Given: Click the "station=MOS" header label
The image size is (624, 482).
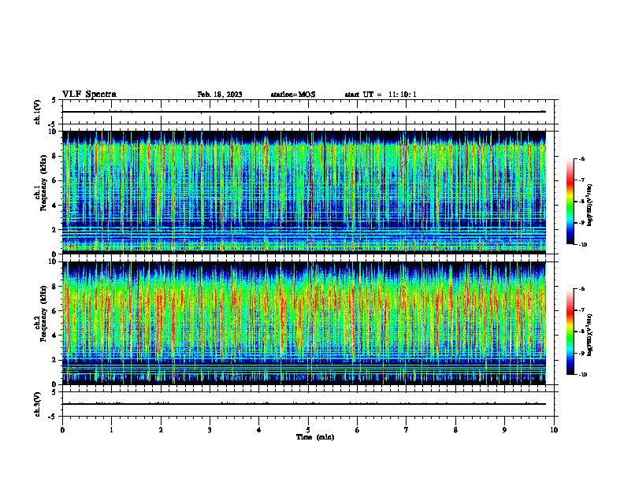Looking at the screenshot, I should point(293,95).
